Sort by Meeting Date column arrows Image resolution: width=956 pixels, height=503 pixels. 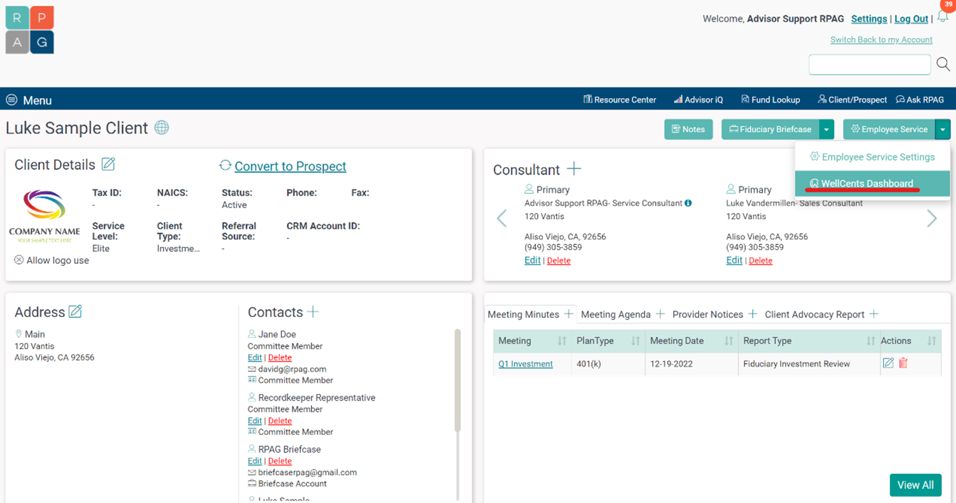(728, 341)
